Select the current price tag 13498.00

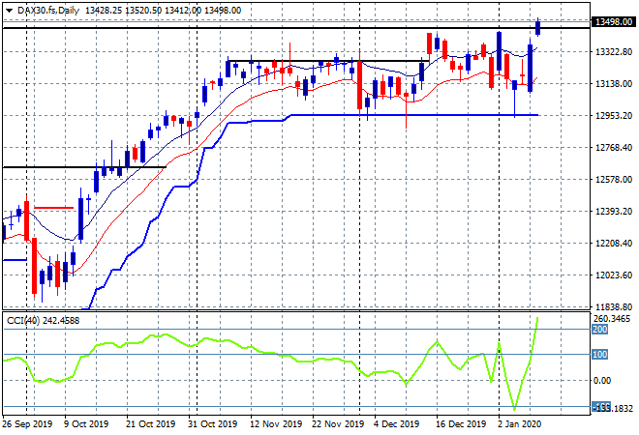click(x=613, y=21)
